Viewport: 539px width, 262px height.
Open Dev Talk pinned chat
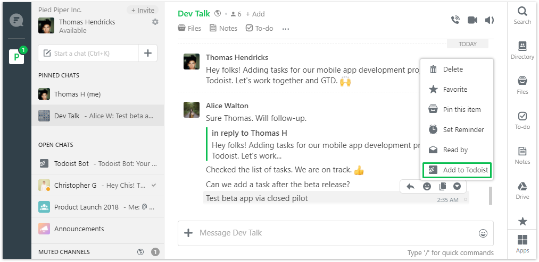(x=97, y=116)
